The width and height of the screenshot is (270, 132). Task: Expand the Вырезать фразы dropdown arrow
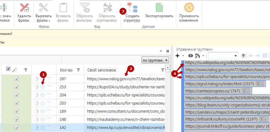point(50,21)
